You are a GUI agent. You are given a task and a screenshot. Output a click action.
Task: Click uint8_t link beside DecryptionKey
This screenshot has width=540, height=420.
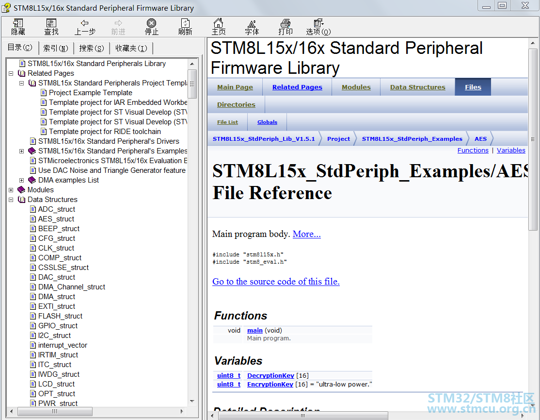click(229, 375)
